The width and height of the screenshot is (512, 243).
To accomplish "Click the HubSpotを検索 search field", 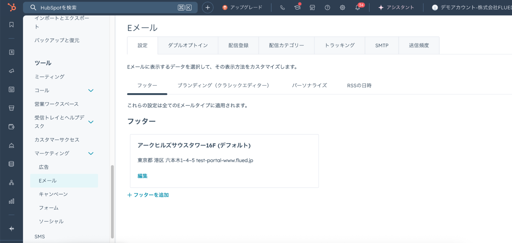I will point(108,8).
